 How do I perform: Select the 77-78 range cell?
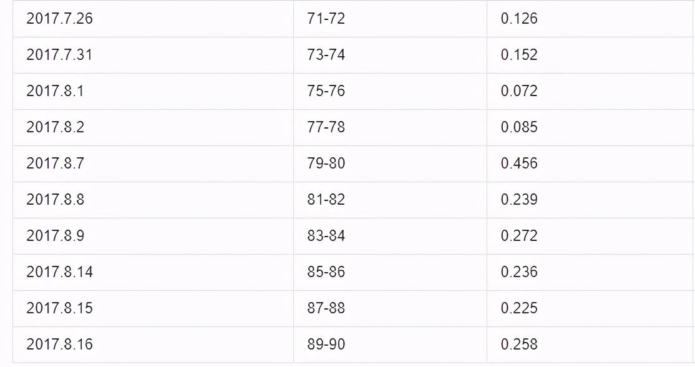(326, 127)
